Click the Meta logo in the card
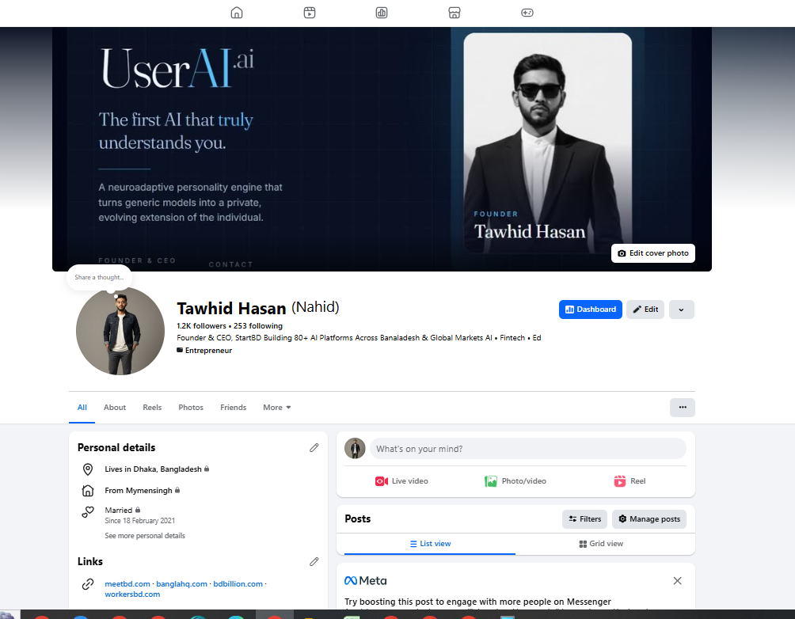795x619 pixels. pyautogui.click(x=365, y=580)
